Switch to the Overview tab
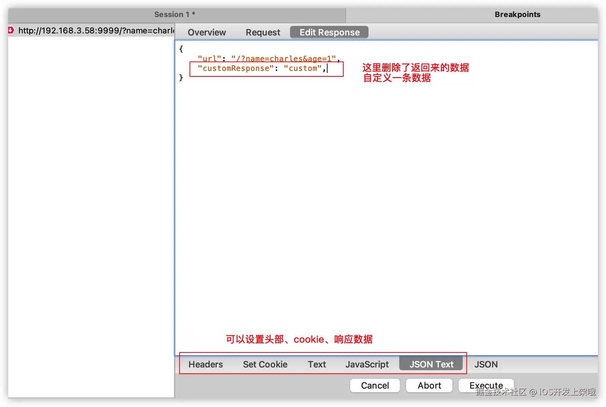Image resolution: width=606 pixels, height=407 pixels. click(x=206, y=32)
